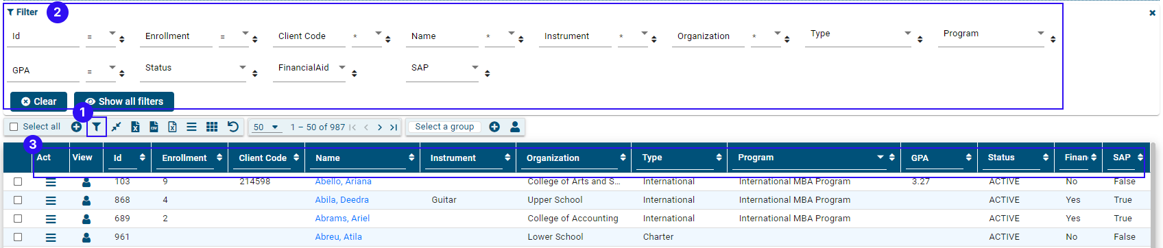The width and height of the screenshot is (1163, 248).
Task: Check the row checkbox for Abreu, Atila
Action: (18, 237)
